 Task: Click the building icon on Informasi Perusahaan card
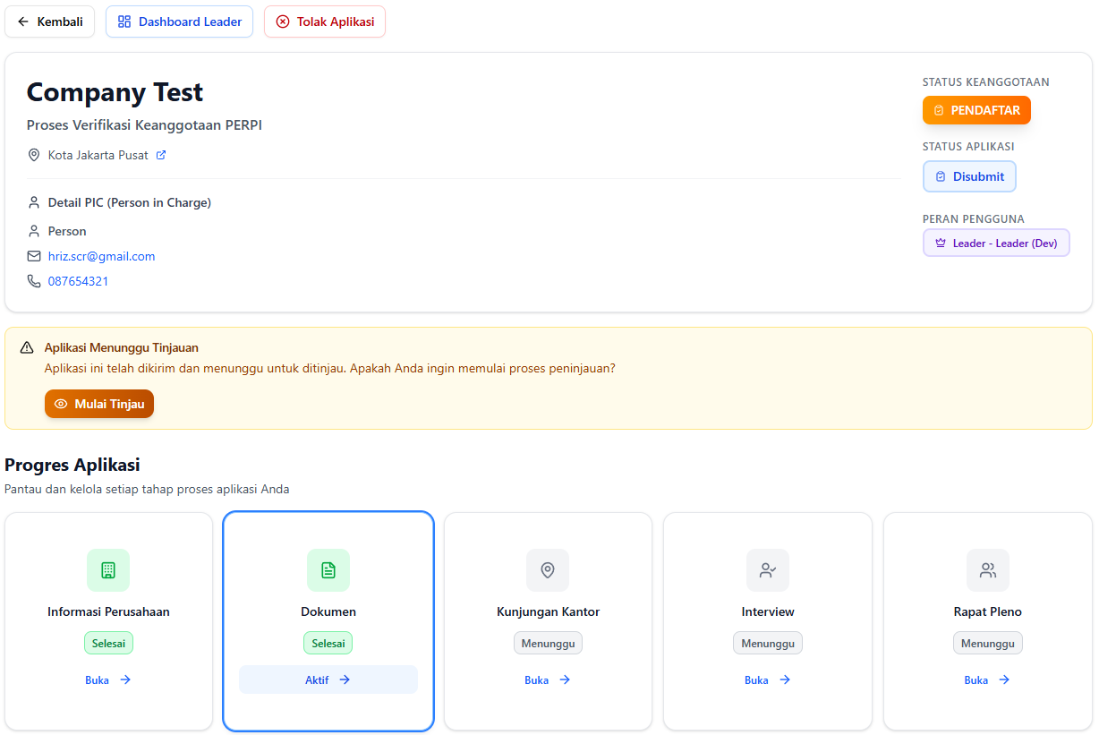(108, 570)
